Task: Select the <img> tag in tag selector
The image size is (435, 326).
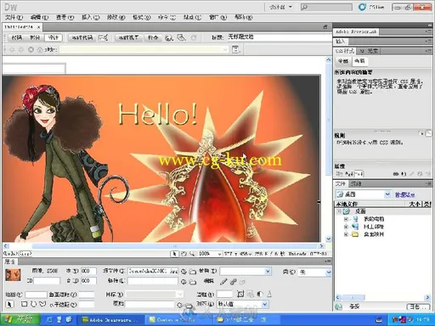Action: tap(25, 254)
